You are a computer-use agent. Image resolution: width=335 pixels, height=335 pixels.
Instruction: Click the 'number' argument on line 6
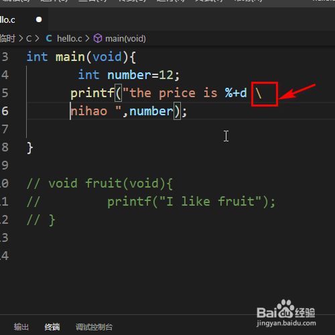click(151, 111)
